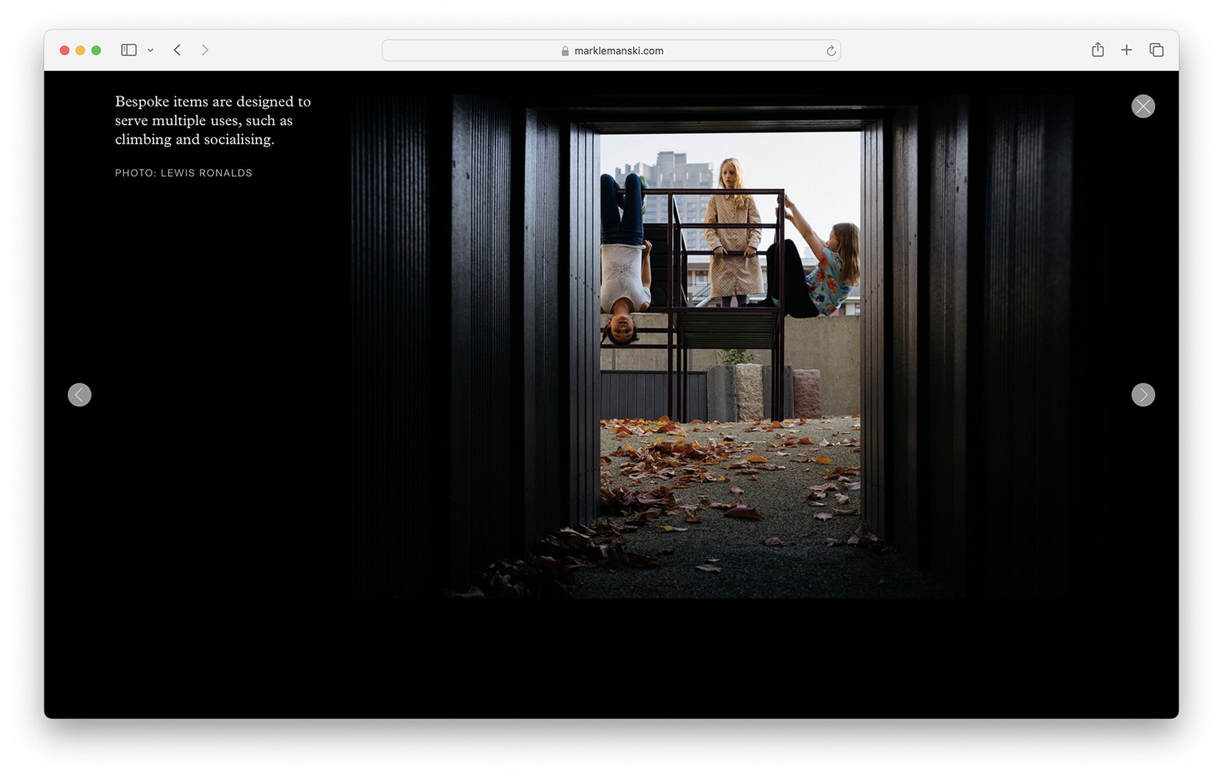Advance to the next gallery photo
Image resolution: width=1223 pixels, height=777 pixels.
click(1143, 395)
